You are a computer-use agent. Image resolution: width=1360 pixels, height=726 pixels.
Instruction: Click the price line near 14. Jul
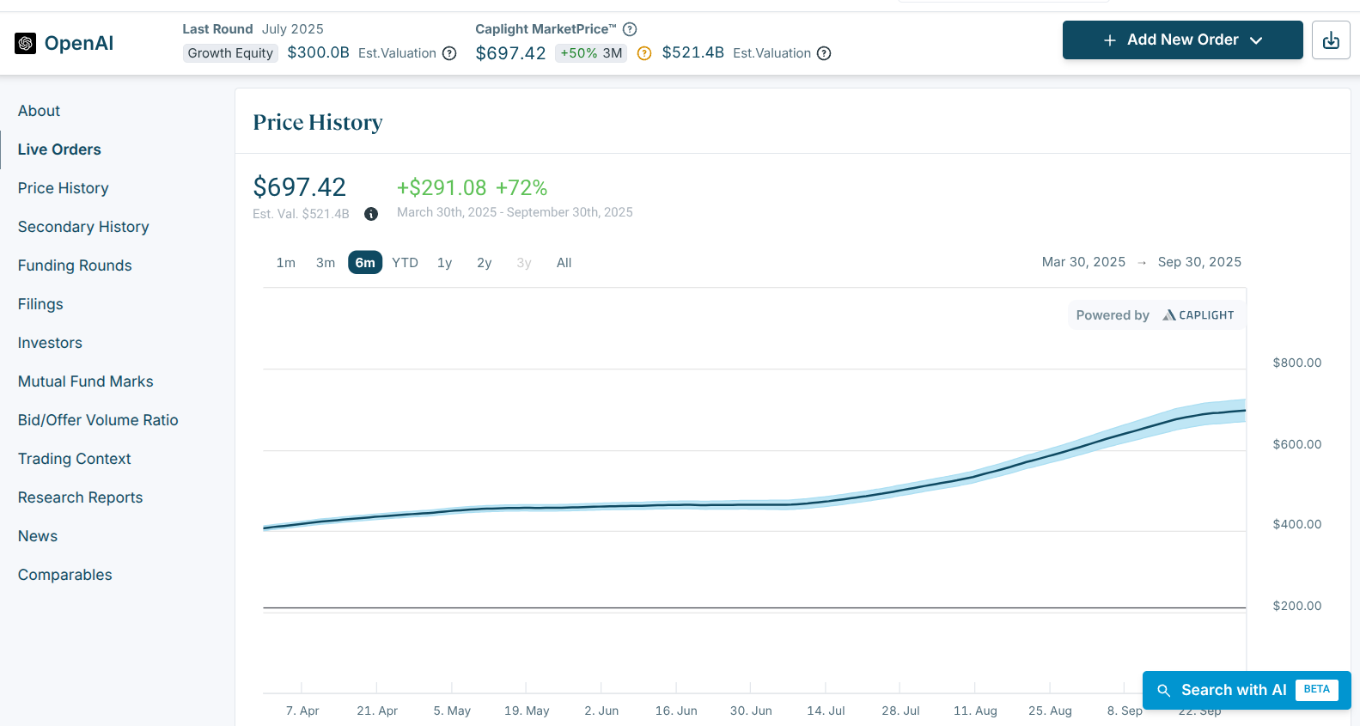[x=826, y=500]
